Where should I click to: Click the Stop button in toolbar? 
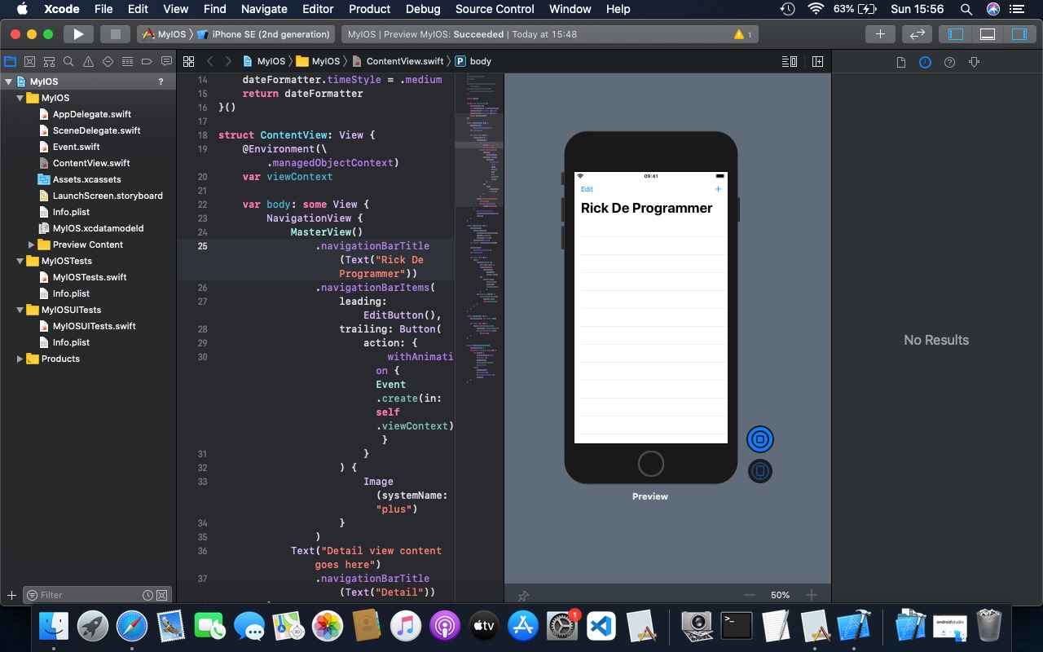115,34
